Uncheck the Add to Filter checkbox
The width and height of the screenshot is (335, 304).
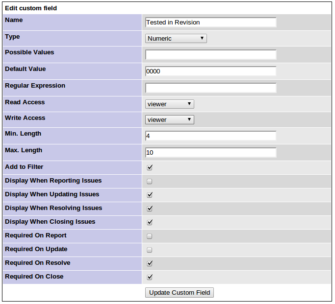coord(150,167)
